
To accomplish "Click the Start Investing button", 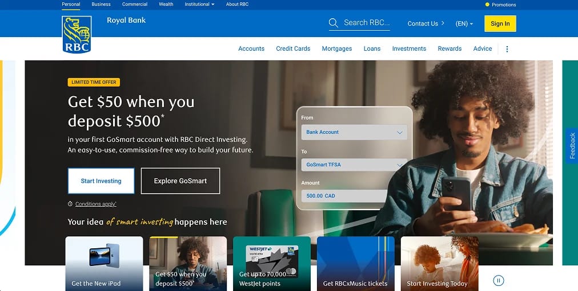I will pyautogui.click(x=101, y=181).
